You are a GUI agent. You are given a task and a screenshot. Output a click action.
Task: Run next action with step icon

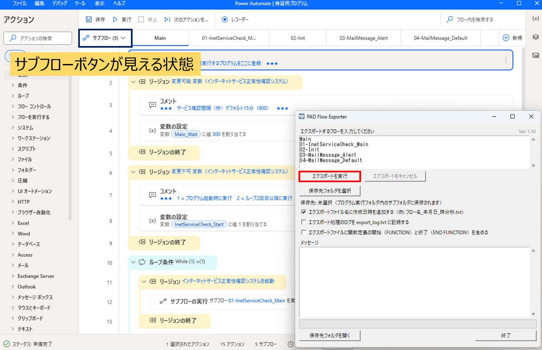[167, 20]
